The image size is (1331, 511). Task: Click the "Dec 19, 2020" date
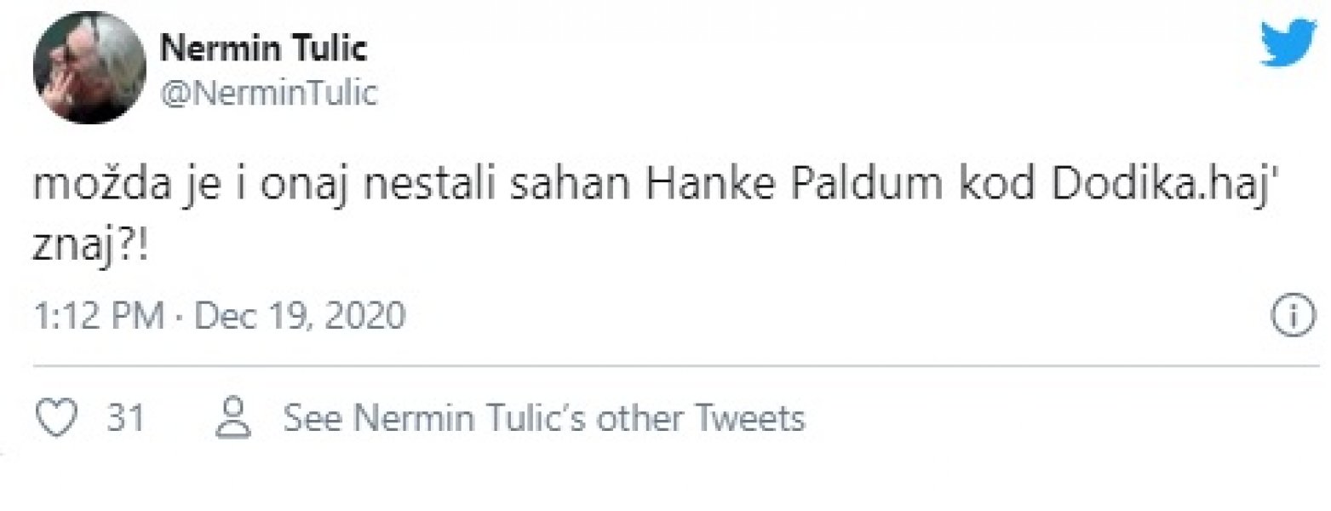pyautogui.click(x=301, y=317)
